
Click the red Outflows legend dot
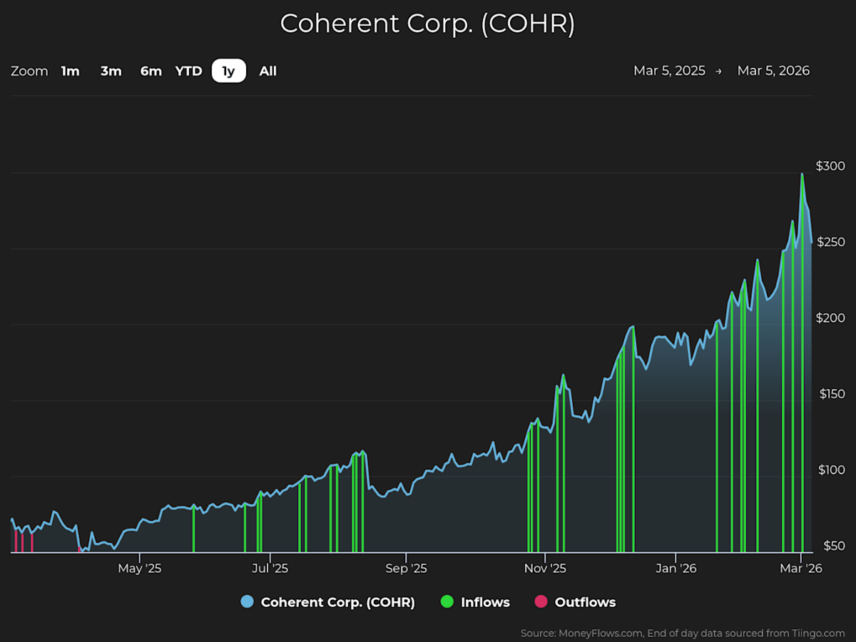click(541, 602)
